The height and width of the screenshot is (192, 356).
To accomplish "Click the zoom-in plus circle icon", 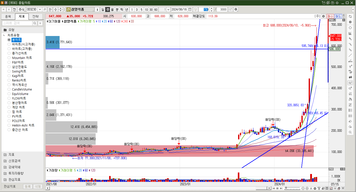I will pyautogui.click(x=307, y=188).
